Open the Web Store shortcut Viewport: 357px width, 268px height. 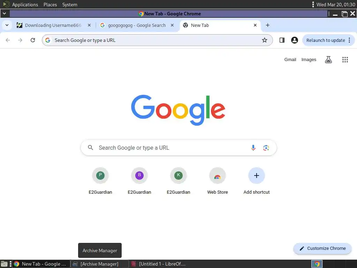(x=218, y=176)
